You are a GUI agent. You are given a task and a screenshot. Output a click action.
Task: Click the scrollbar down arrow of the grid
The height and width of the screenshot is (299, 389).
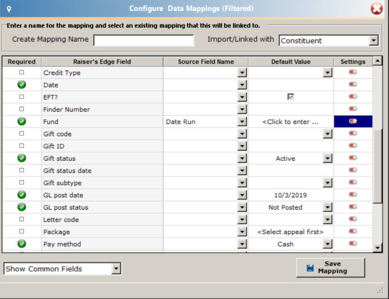pos(377,248)
